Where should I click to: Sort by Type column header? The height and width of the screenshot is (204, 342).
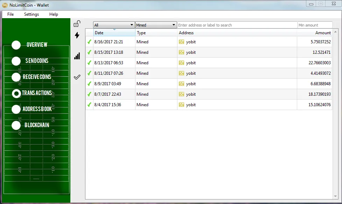(156, 32)
